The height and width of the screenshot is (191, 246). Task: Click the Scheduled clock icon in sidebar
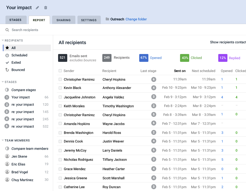7,55
